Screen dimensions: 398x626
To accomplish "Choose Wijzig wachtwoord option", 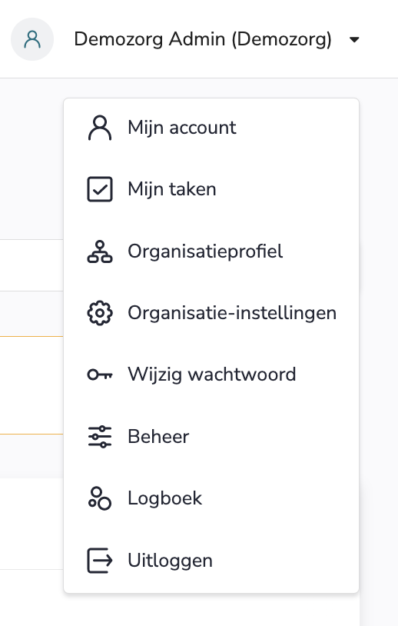I will (x=211, y=375).
